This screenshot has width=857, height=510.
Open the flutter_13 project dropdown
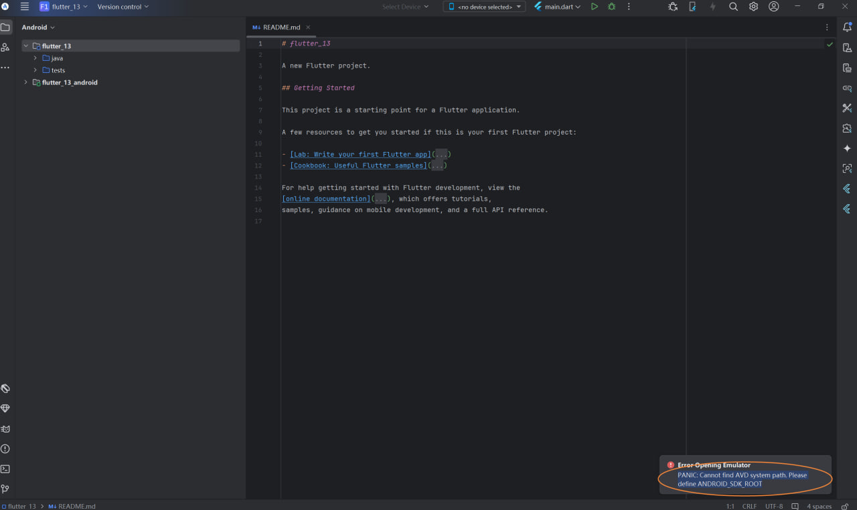64,7
